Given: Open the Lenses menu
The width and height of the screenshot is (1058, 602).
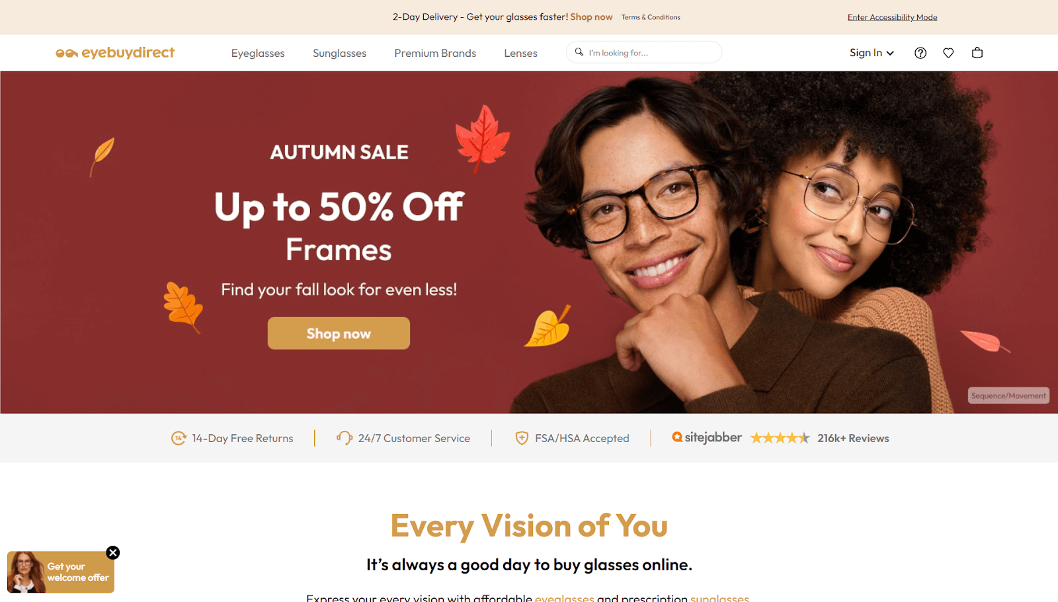Looking at the screenshot, I should click(520, 53).
